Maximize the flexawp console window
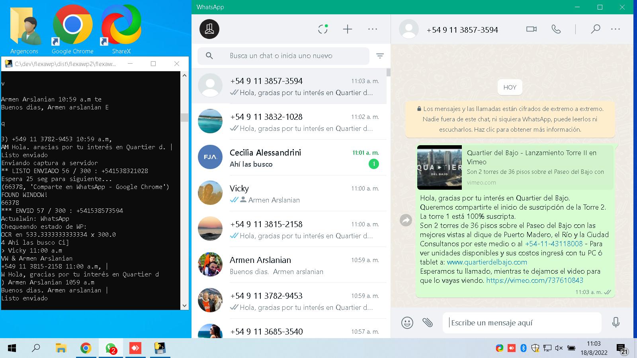This screenshot has height=358, width=637. tap(153, 64)
